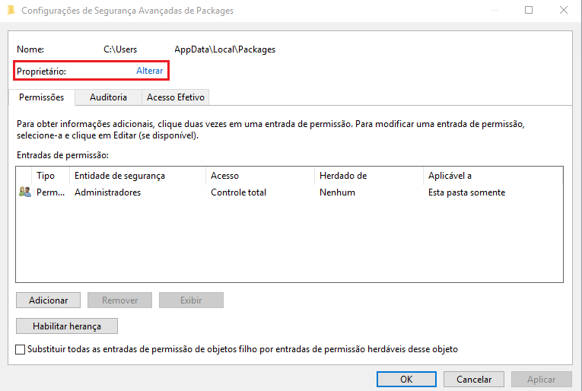Click the Aplicável a column header
The height and width of the screenshot is (391, 582).
[x=493, y=176]
